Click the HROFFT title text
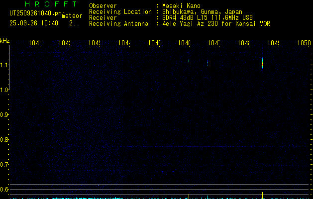 [x=51, y=4]
